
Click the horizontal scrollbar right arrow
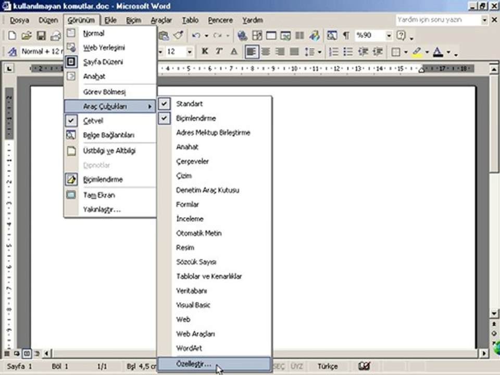click(x=484, y=353)
